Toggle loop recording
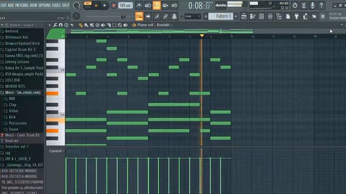This screenshot has width=346, height=194. coord(174,5)
